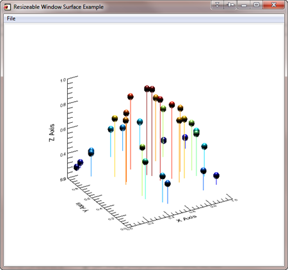Toggle the pin window title bar button
The height and width of the screenshot is (270, 288).
pyautogui.click(x=230, y=4)
